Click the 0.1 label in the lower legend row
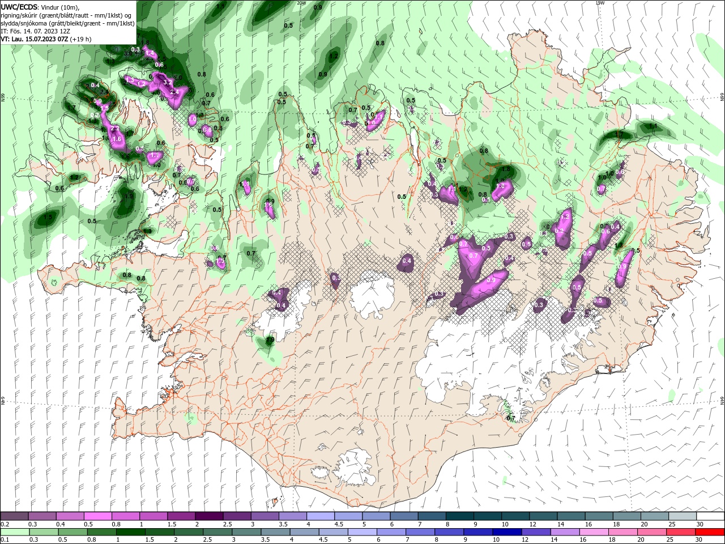 point(5,540)
